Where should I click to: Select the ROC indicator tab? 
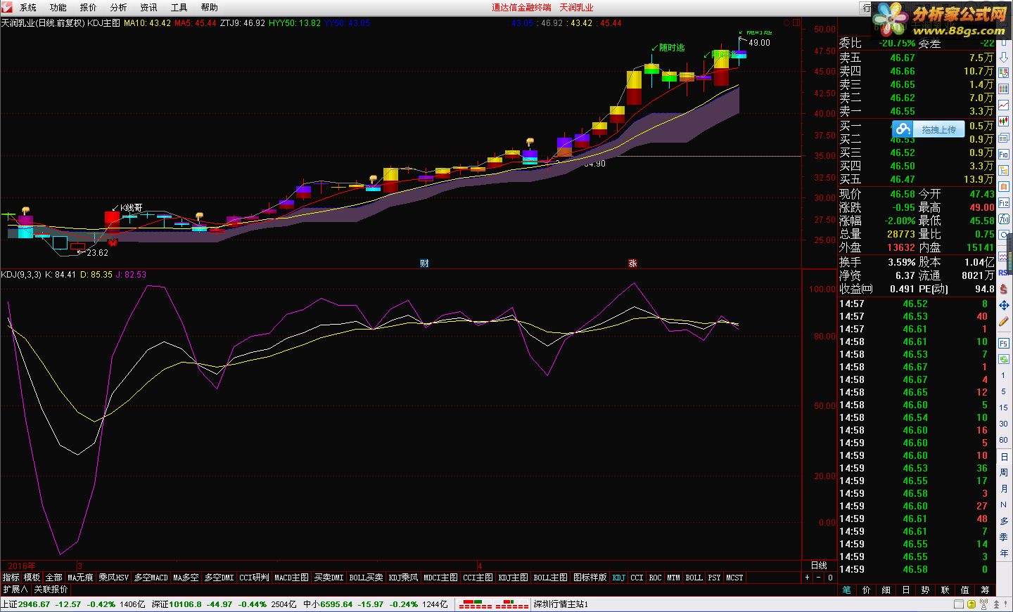click(x=655, y=578)
